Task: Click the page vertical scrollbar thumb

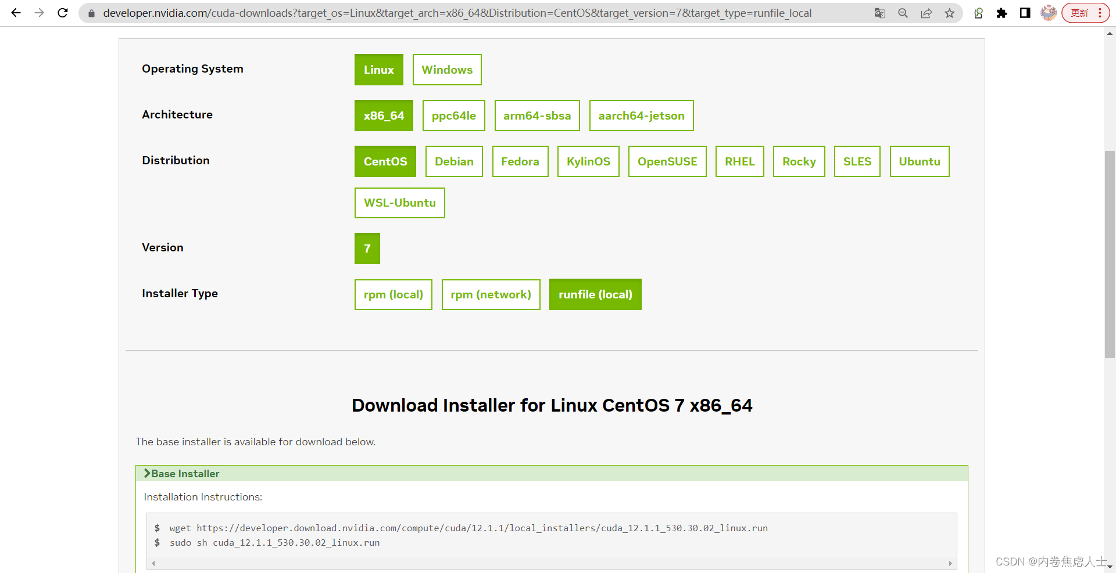Action: pos(1110,254)
